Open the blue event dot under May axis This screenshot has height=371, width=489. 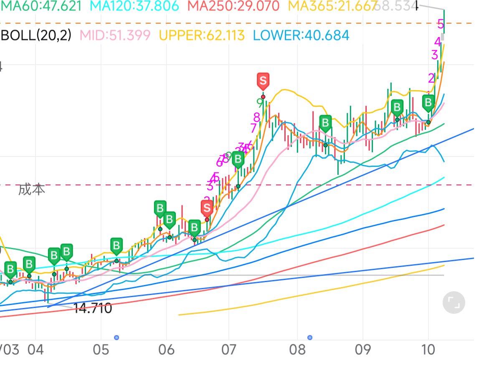pos(117,337)
